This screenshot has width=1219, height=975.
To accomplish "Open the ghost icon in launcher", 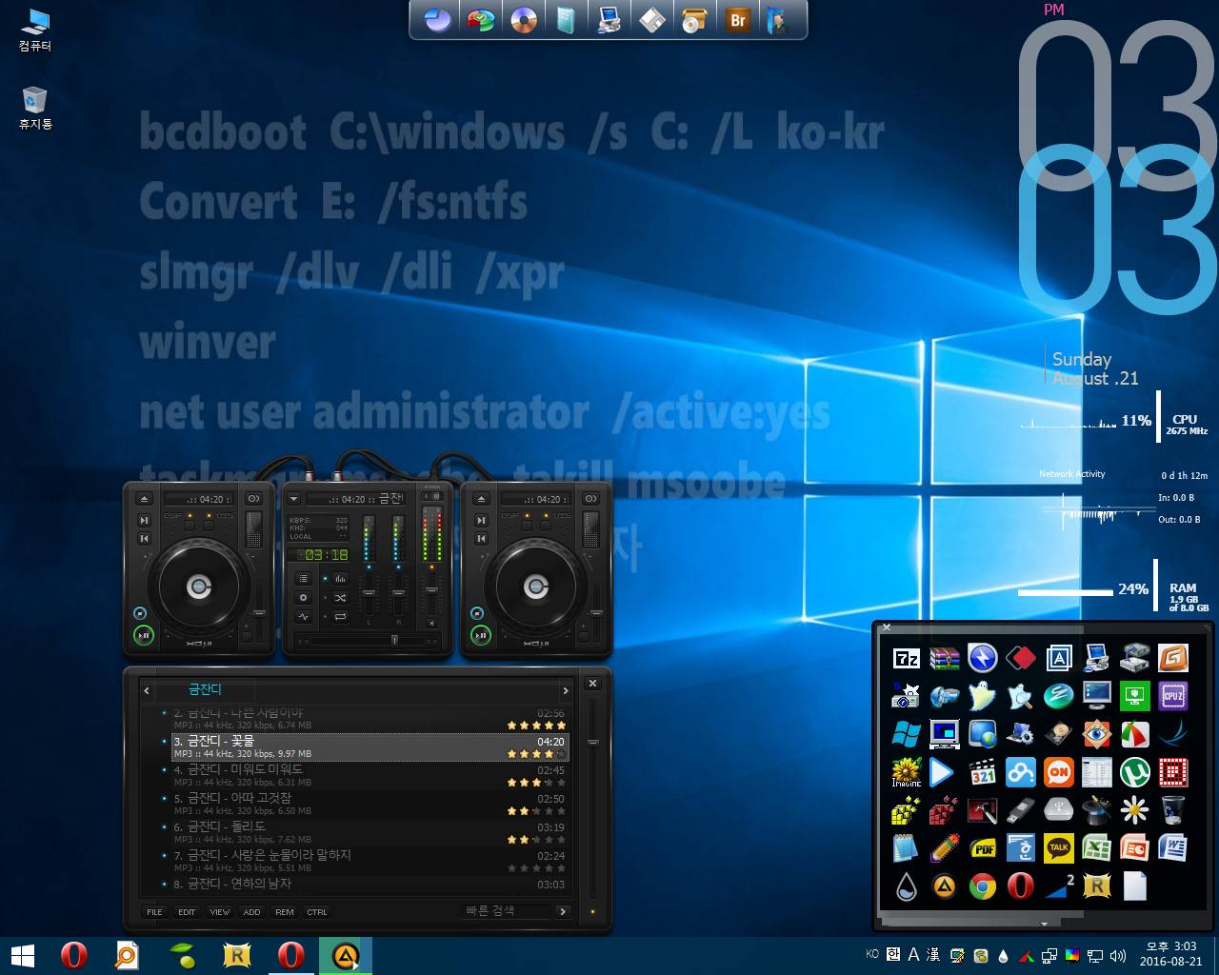I will click(982, 696).
